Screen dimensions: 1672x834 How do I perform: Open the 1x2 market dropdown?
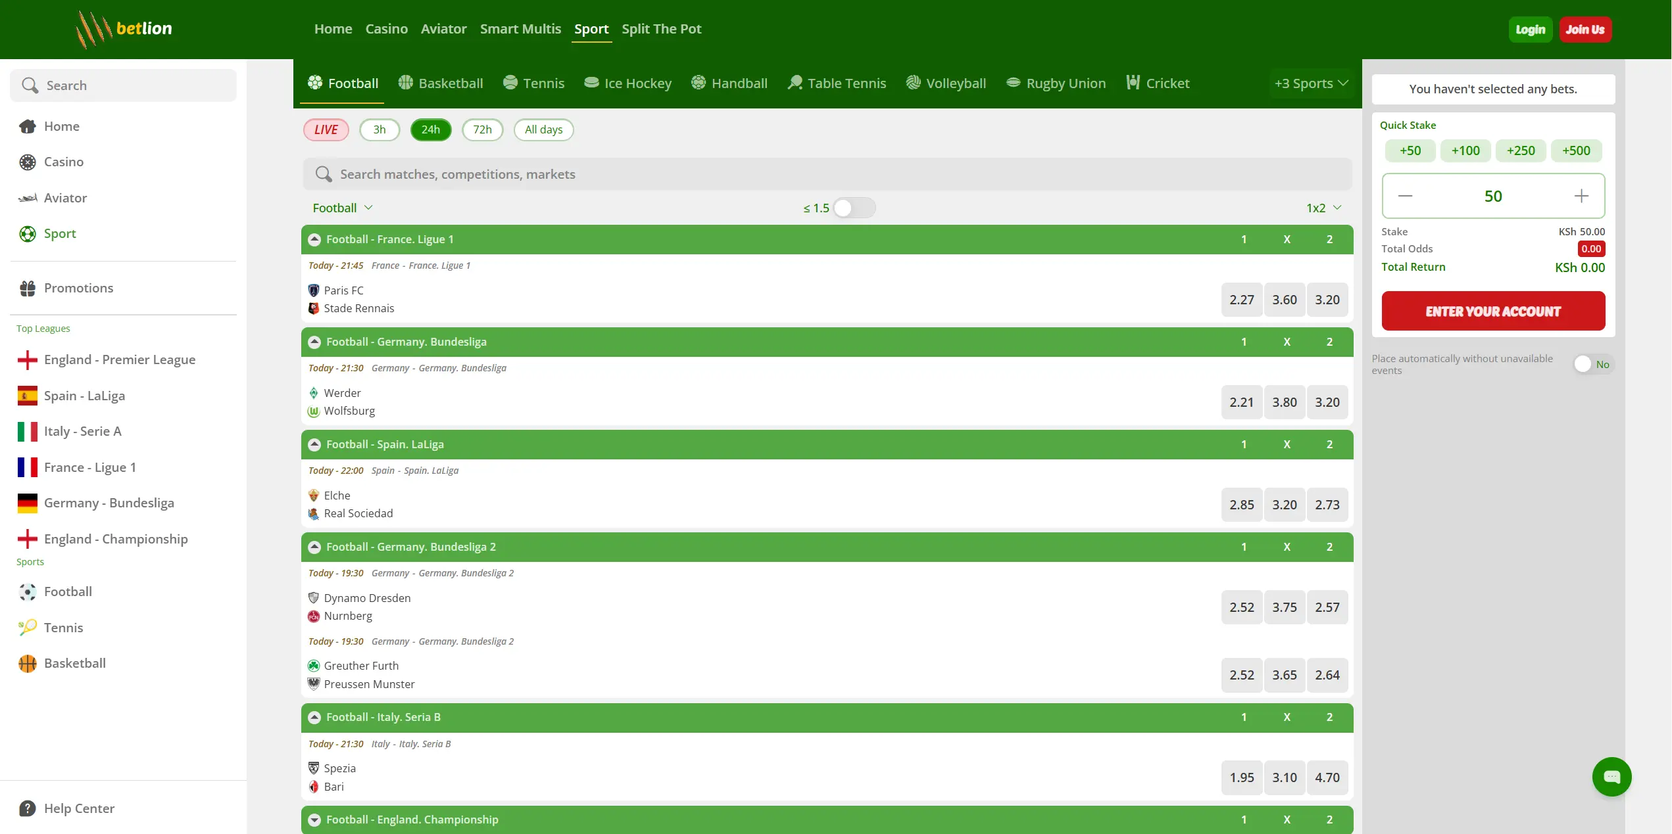1323,208
